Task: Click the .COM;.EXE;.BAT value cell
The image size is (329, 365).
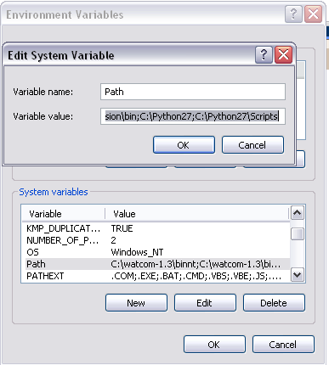Action: [196, 276]
